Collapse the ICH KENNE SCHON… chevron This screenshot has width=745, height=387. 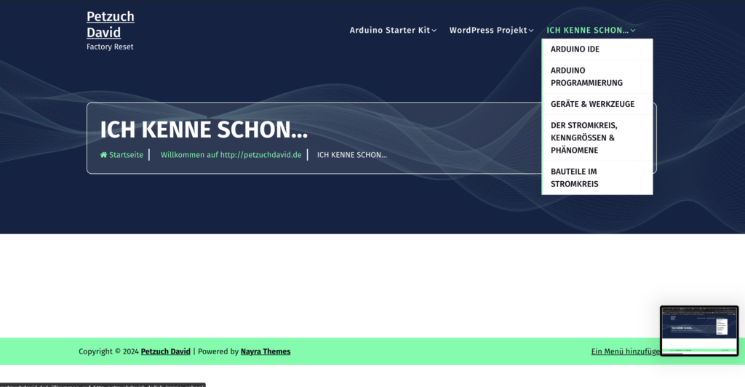click(634, 31)
